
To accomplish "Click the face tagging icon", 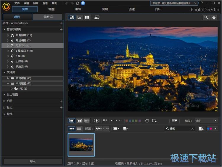I will pos(96,121).
